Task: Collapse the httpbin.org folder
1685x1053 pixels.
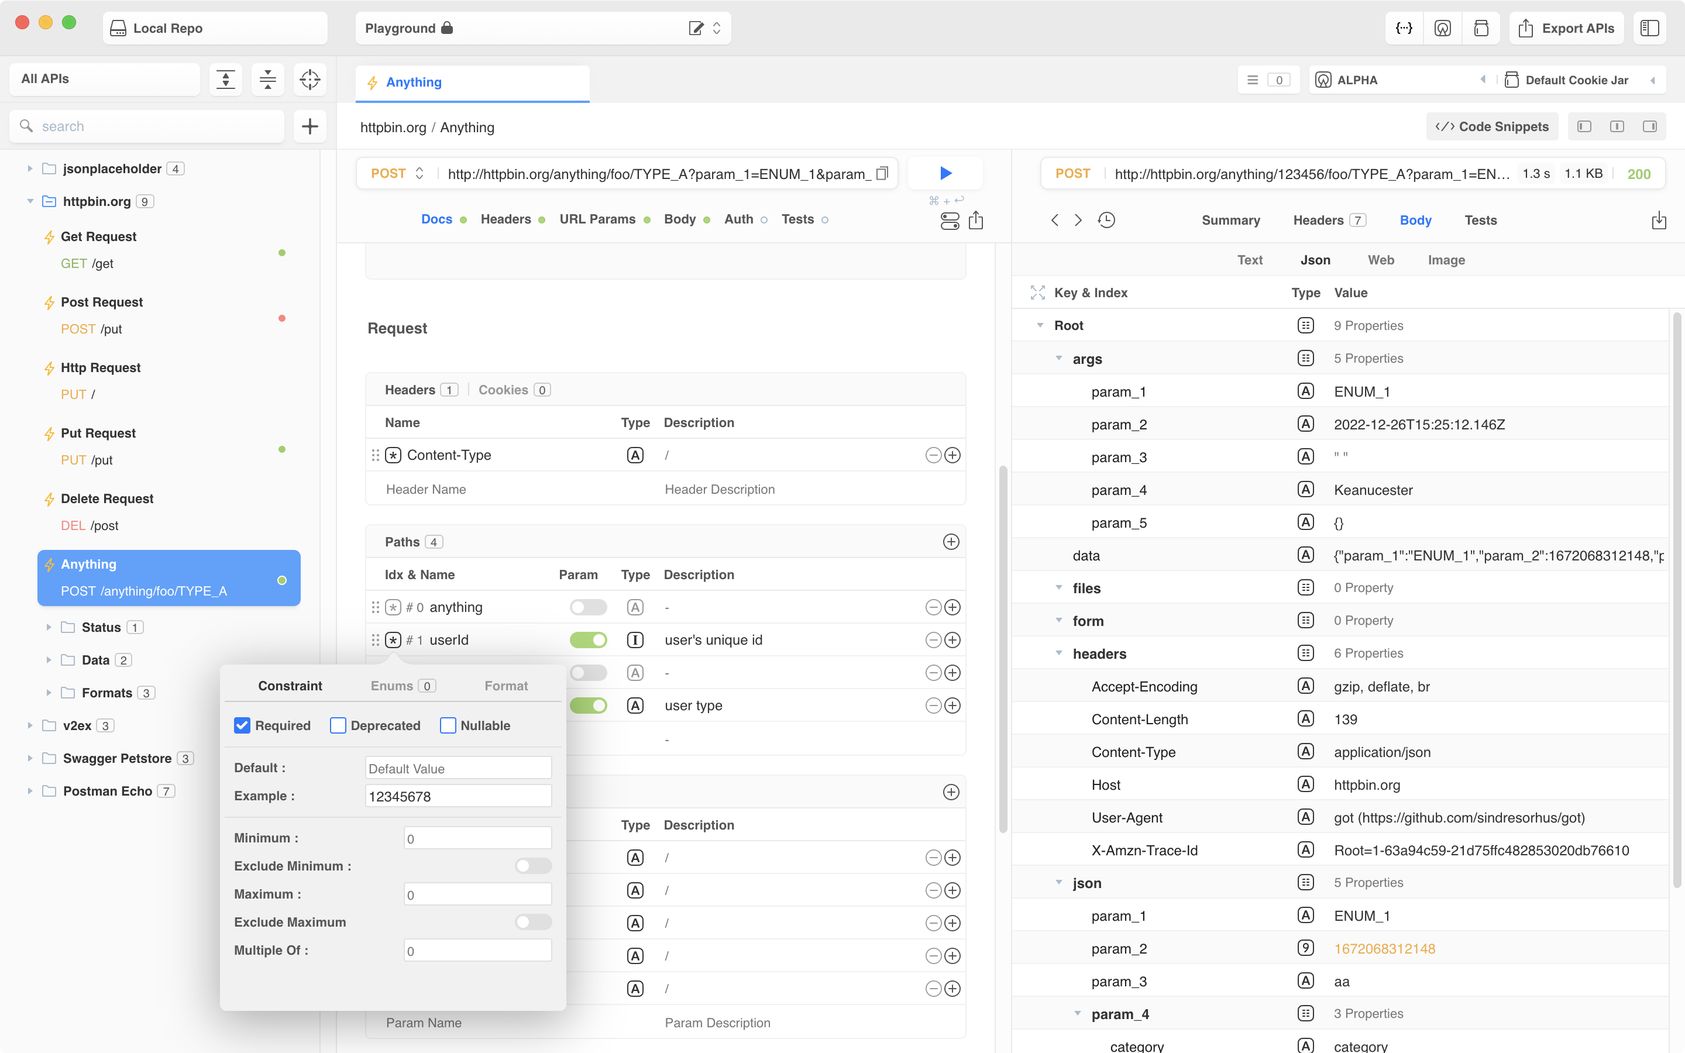Action: coord(30,201)
